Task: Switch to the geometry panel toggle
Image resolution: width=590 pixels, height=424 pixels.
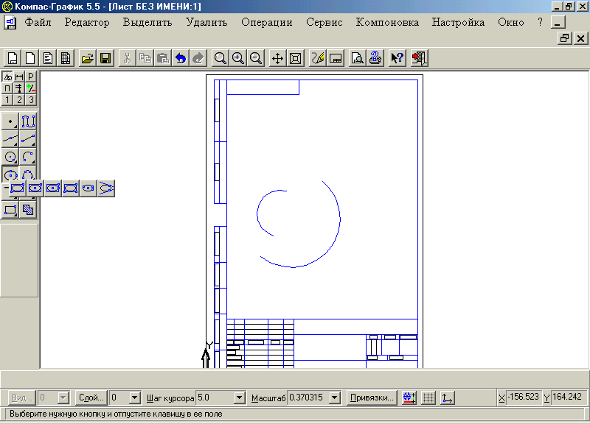Action: (x=7, y=77)
